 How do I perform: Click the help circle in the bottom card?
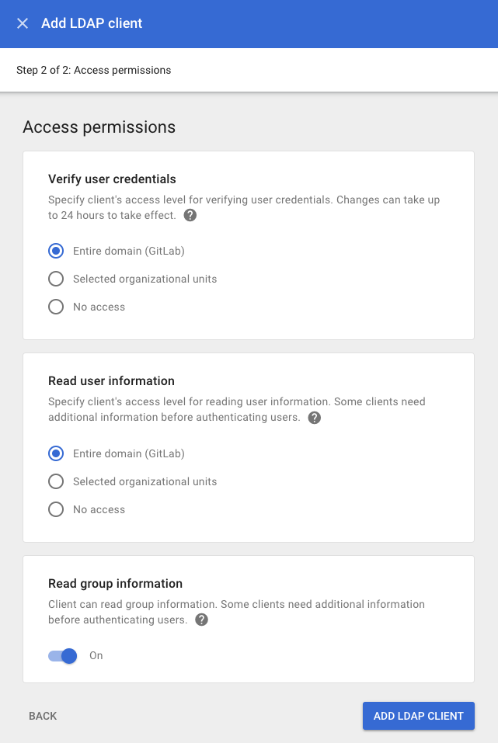coord(200,620)
